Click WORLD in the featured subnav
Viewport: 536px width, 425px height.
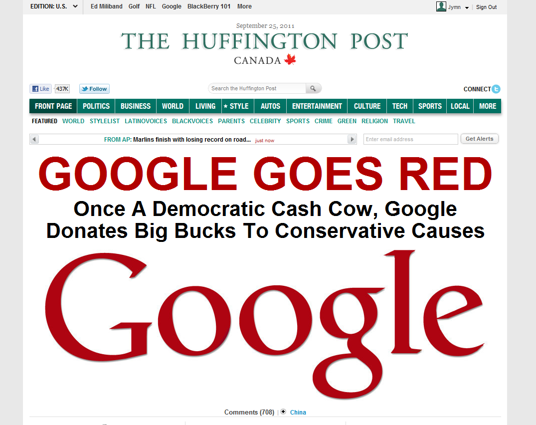point(73,121)
